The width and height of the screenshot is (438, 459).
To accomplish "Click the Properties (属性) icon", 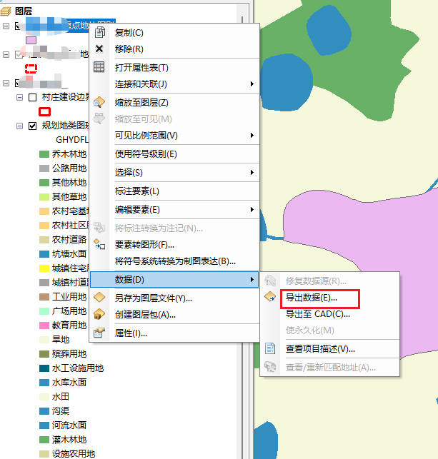I will (99, 333).
